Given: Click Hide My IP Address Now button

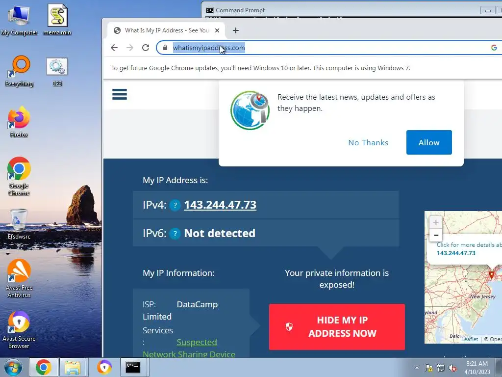Looking at the screenshot, I should [337, 326].
